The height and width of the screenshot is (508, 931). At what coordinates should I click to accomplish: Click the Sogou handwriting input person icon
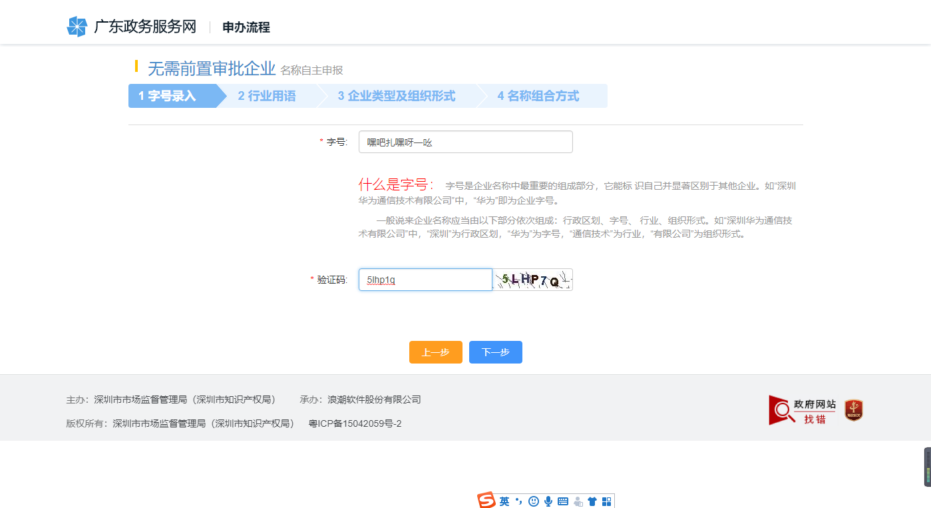[578, 501]
